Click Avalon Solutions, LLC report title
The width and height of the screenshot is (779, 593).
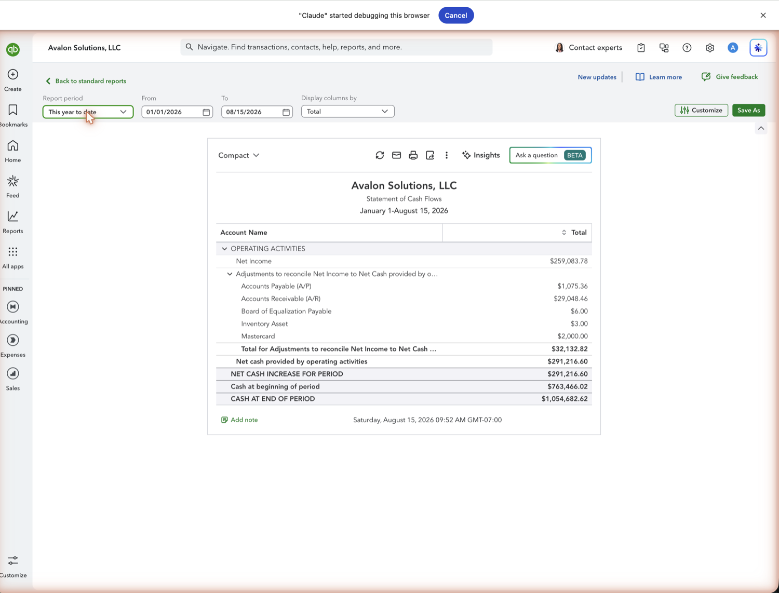[x=404, y=185]
